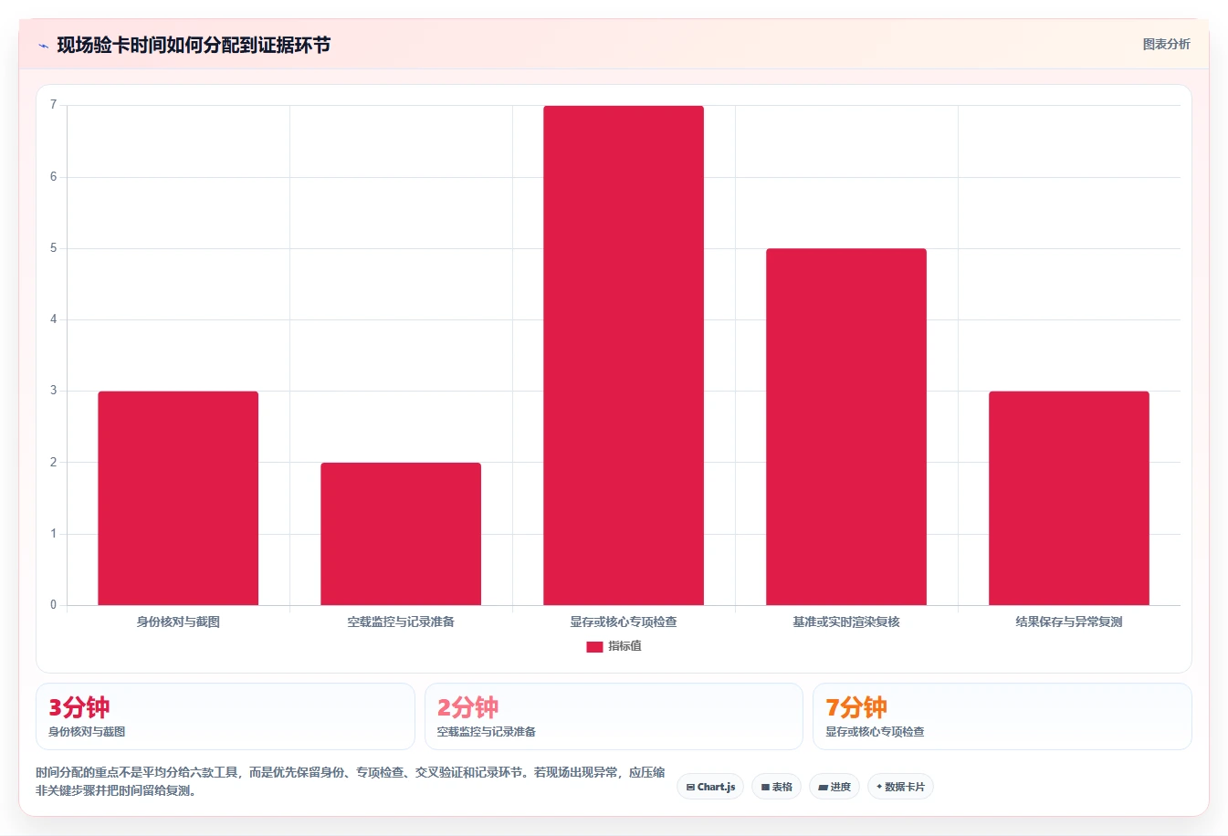Click the description paragraph starting 时间分配的重点
This screenshot has width=1228, height=836.
(x=351, y=781)
